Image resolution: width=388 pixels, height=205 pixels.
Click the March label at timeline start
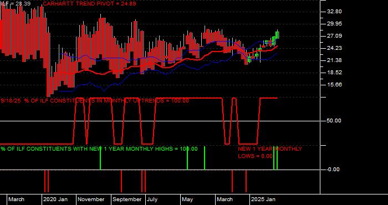(16, 199)
